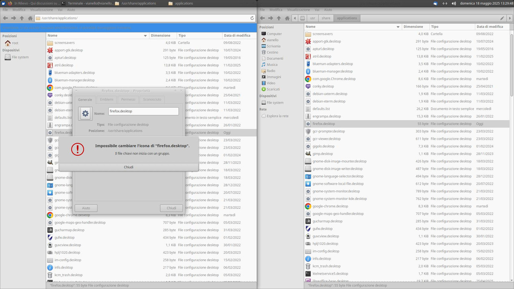
Task: Click the location bar showing /usr/share/applications/
Action: point(145,18)
